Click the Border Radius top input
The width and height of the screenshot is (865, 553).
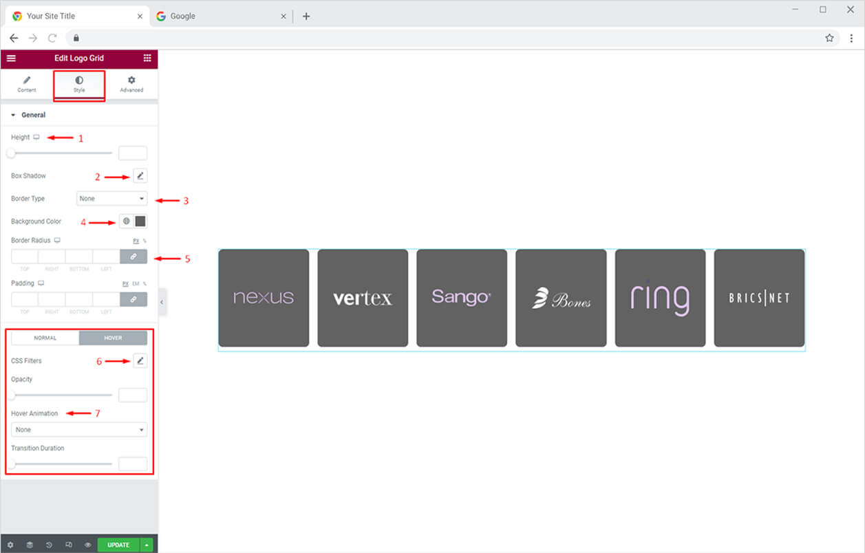[25, 257]
